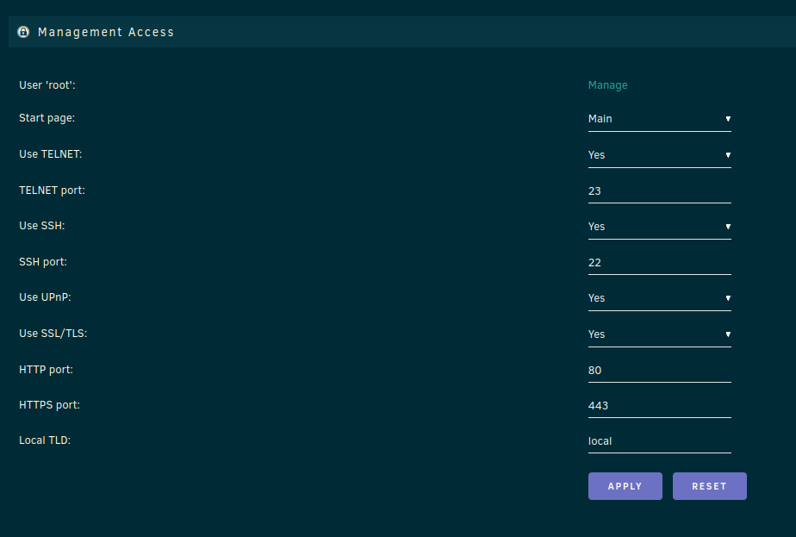Expand the Use TELNET dropdown
The height and width of the screenshot is (537, 796).
[x=659, y=155]
